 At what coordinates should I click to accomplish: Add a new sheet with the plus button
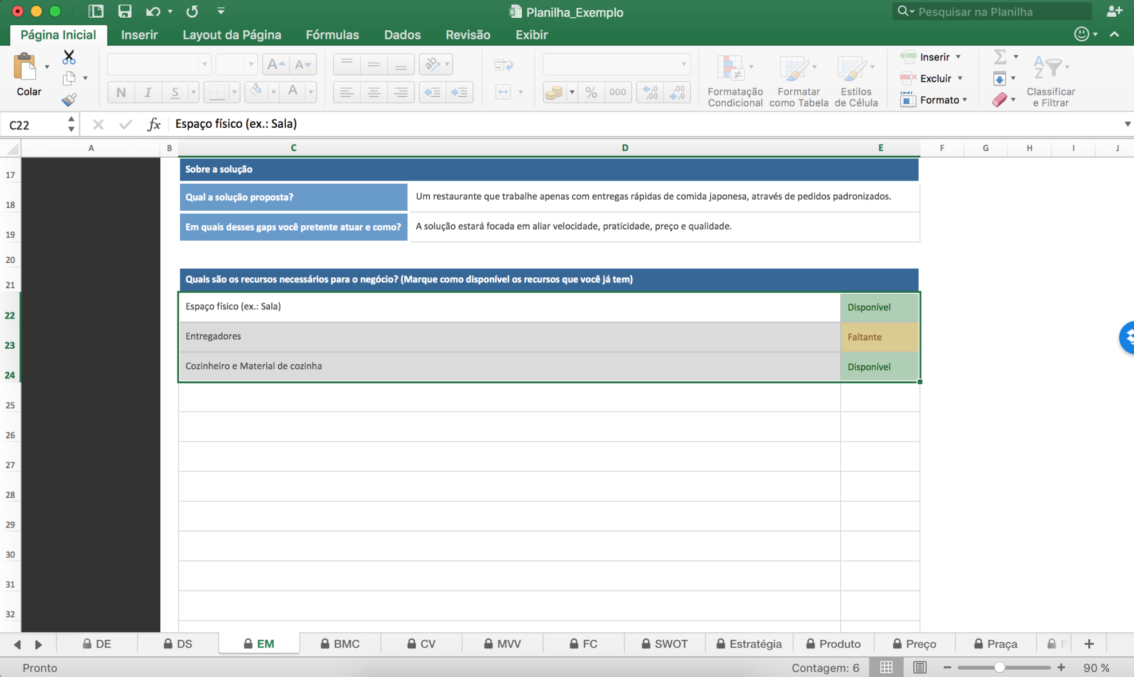[1089, 644]
